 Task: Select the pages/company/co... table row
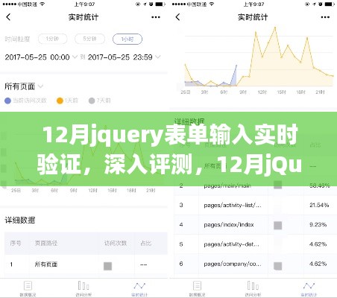pos(255,264)
